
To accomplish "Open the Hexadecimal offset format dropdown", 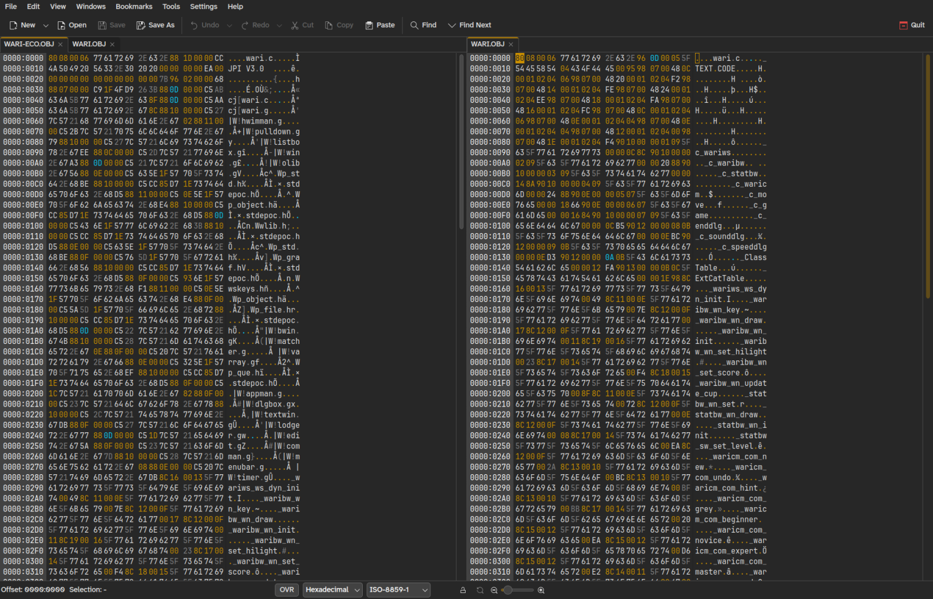I will click(x=332, y=590).
